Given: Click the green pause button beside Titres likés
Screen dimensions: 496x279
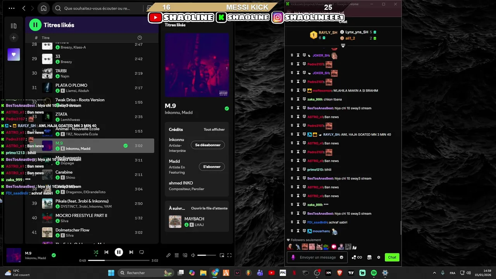Looking at the screenshot, I should point(35,25).
